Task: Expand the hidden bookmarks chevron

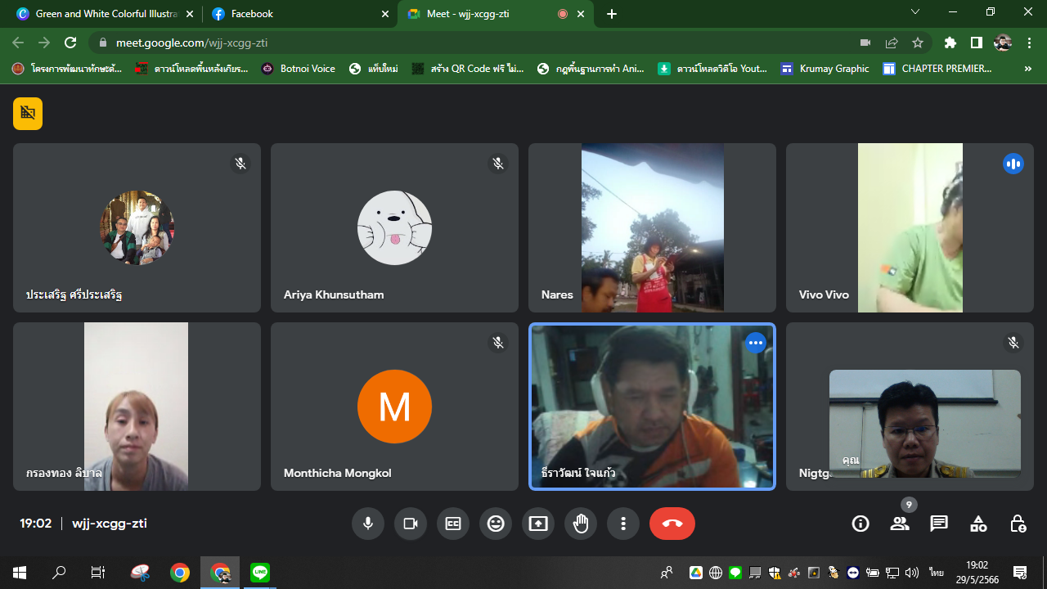Action: [1027, 69]
